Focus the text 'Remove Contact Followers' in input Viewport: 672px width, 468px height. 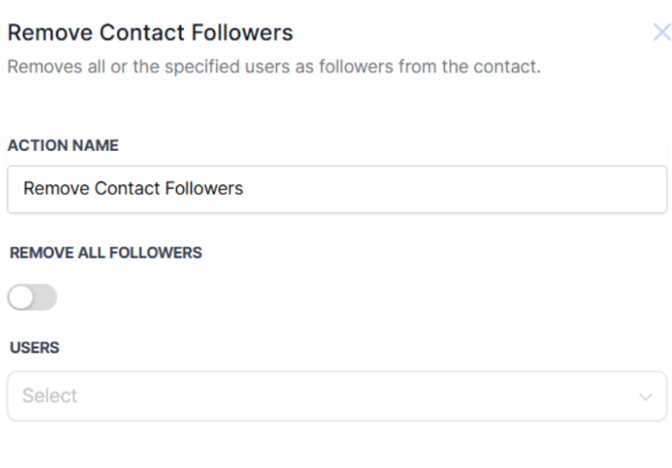coord(133,189)
